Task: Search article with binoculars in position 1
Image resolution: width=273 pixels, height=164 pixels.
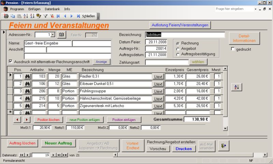Action: pos(27,76)
